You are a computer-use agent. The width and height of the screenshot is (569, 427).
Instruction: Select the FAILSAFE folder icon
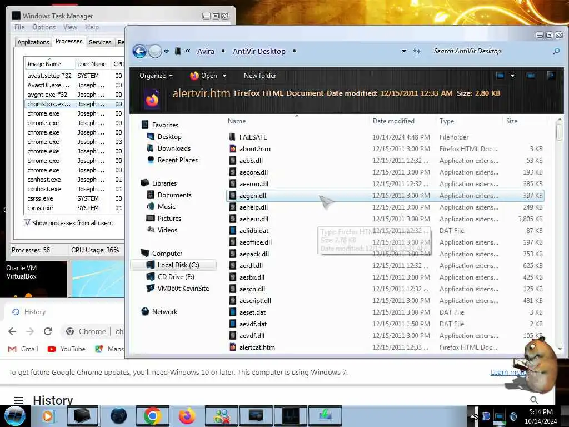tap(233, 137)
